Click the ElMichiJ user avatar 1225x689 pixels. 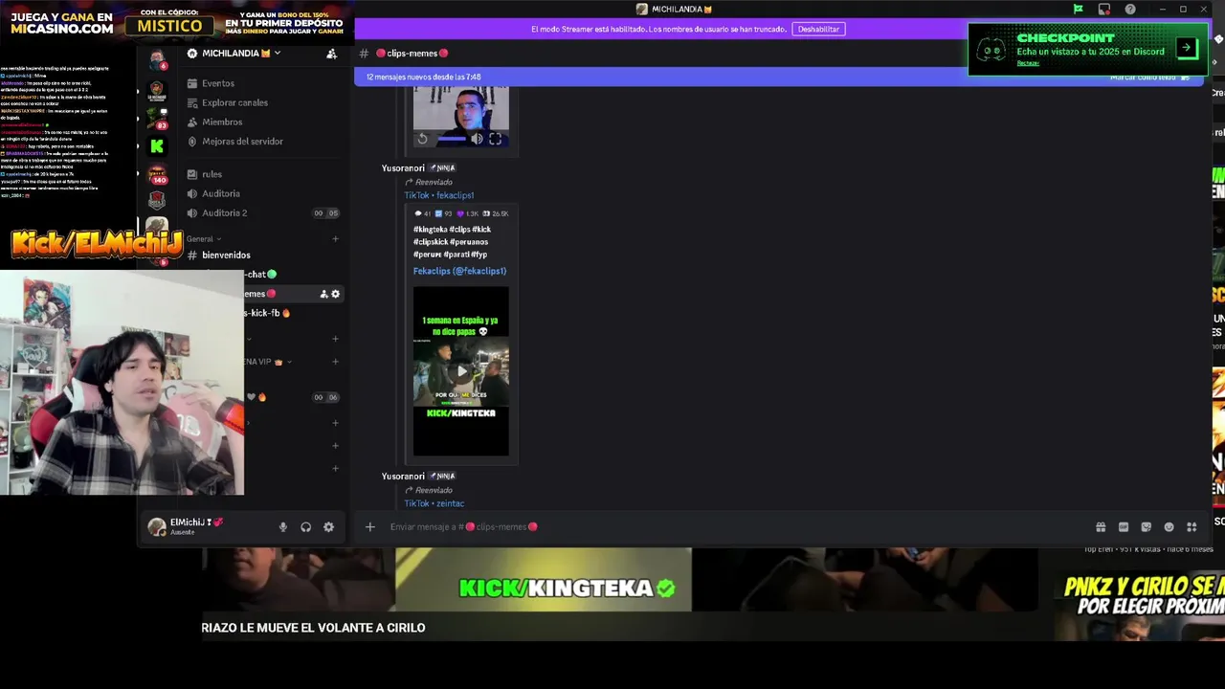pyautogui.click(x=157, y=526)
